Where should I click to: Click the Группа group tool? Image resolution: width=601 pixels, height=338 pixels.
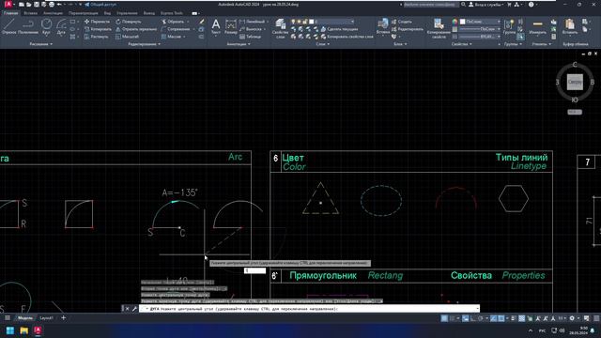(509, 27)
